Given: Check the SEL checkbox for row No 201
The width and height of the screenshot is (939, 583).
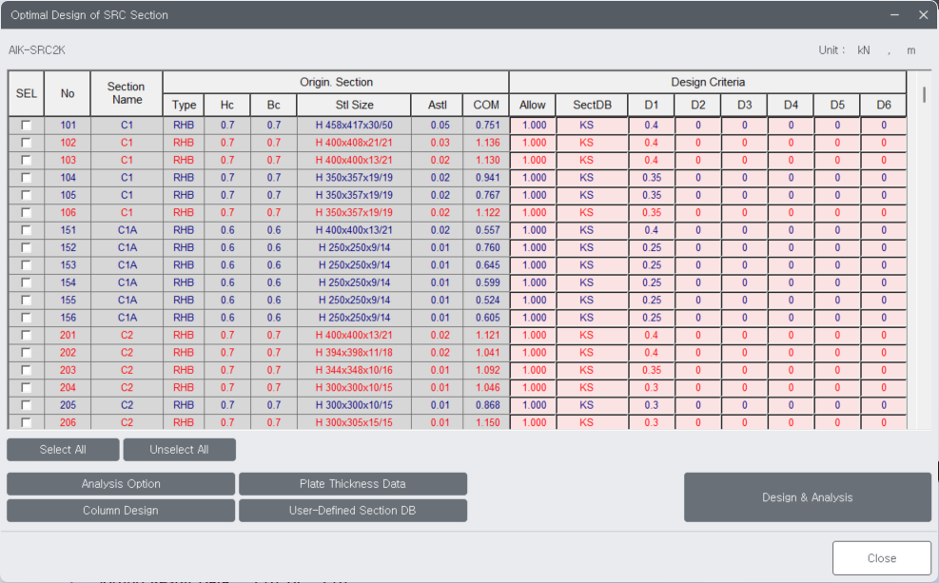Looking at the screenshot, I should point(27,335).
